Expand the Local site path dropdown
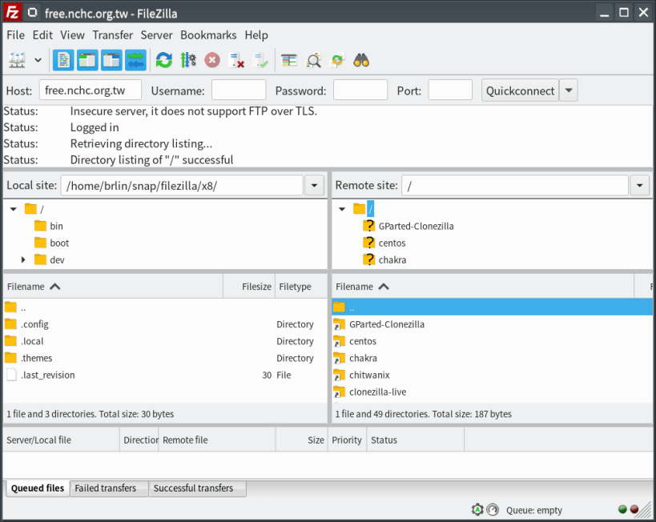 tap(314, 185)
